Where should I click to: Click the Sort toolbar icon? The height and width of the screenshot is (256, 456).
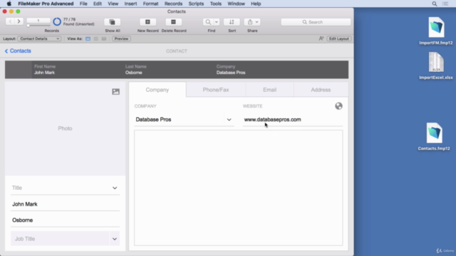[x=232, y=22]
